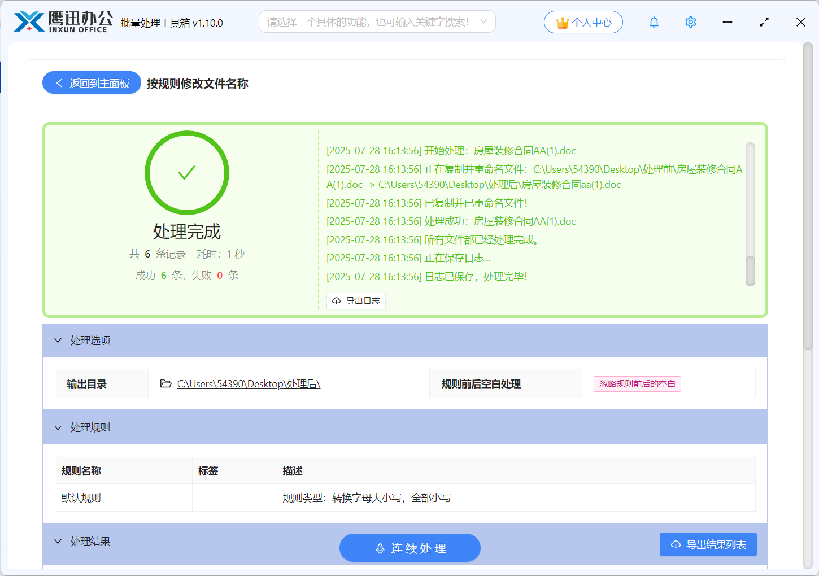Screen dimensions: 819x576
Task: Click log line 开始处理：房屋装修合同AA(1).doc
Action: tap(451, 151)
